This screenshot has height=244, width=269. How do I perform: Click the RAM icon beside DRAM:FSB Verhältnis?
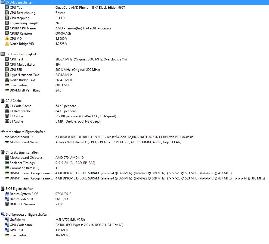pos(7,90)
